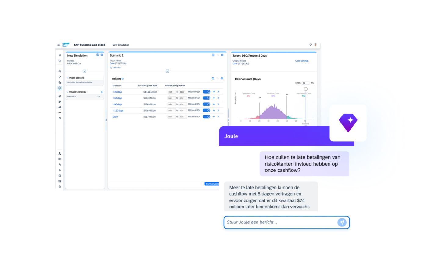Viewport: 421px width, 275px height.
Task: Save the New Simulation panel
Action: (98, 55)
